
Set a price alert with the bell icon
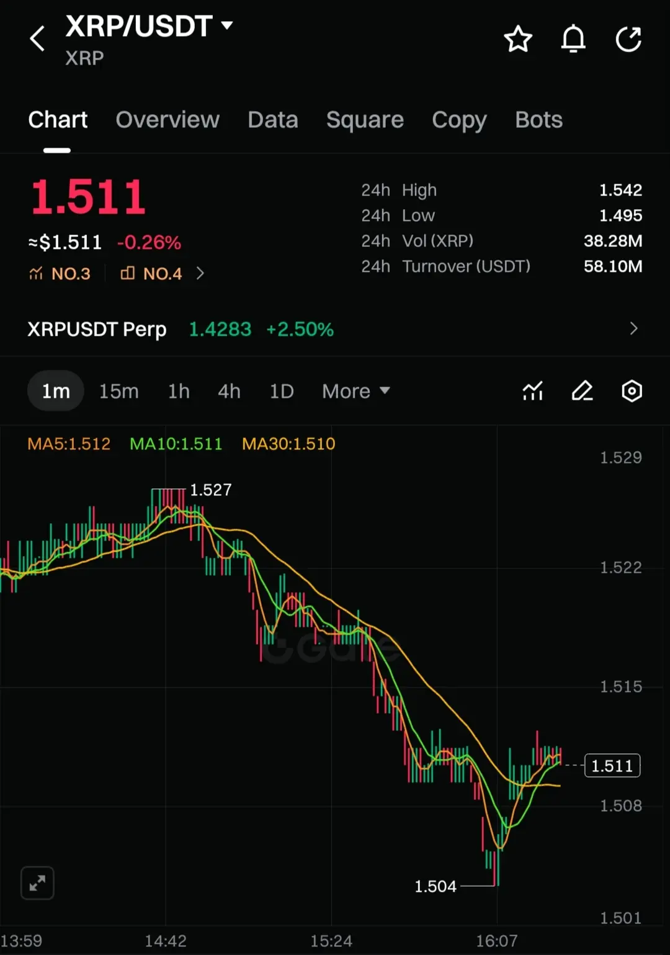573,39
